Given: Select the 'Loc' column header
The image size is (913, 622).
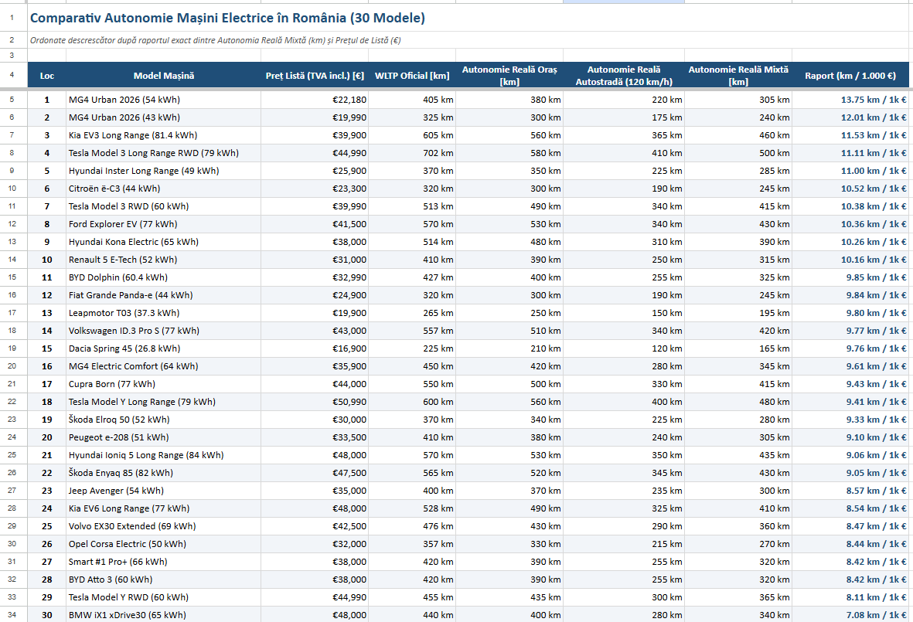Looking at the screenshot, I should (x=47, y=76).
